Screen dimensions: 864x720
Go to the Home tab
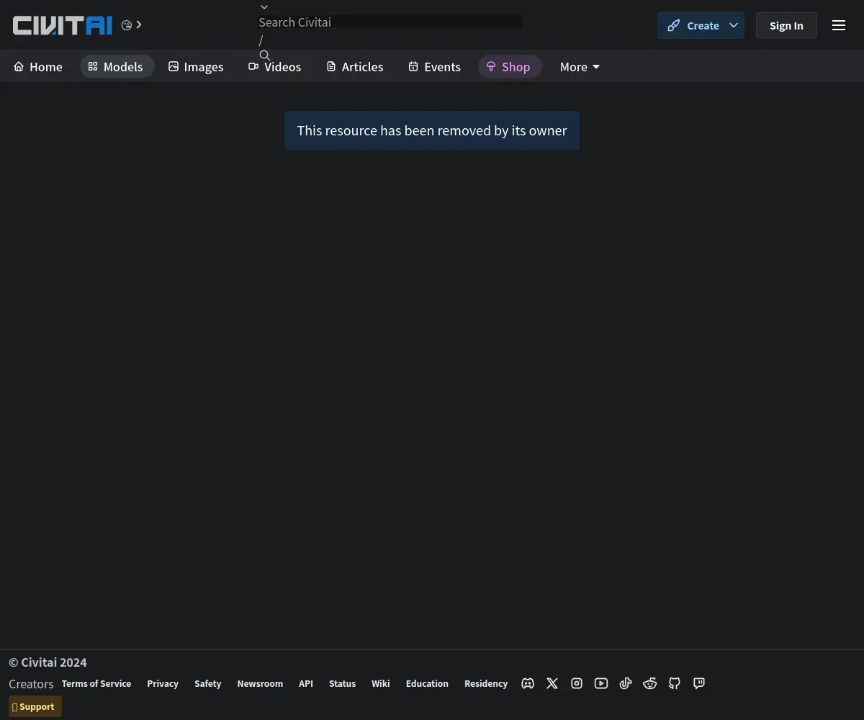38,66
